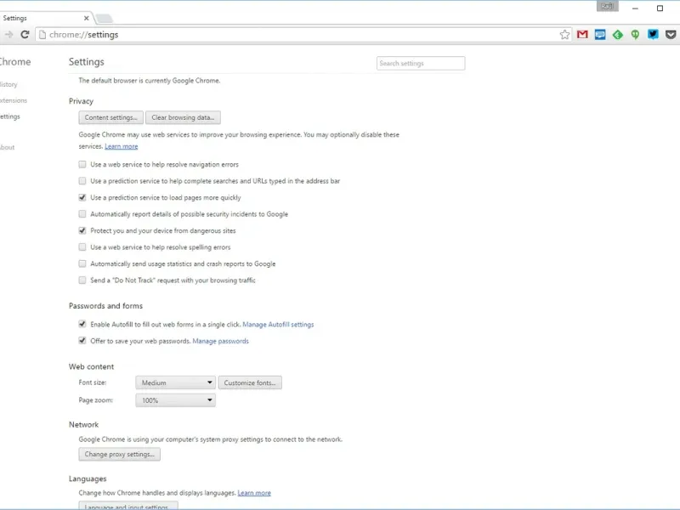Open Extensions in the sidebar

[x=13, y=100]
